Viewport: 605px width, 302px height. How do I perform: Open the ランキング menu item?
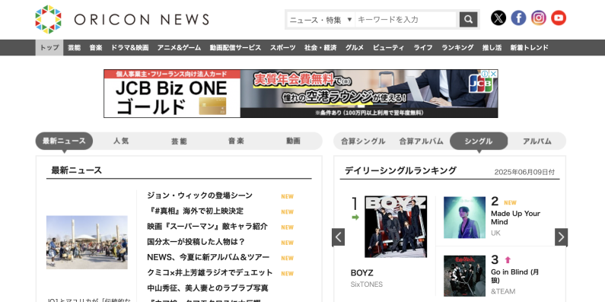[457, 47]
